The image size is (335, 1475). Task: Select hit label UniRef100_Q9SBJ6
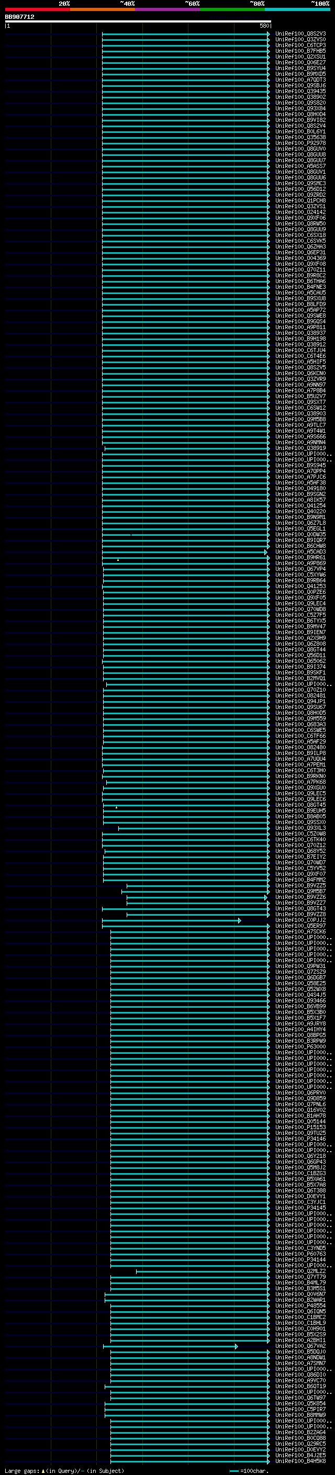point(300,85)
